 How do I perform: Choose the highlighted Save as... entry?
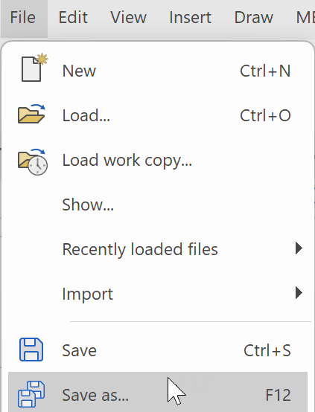[158, 392]
